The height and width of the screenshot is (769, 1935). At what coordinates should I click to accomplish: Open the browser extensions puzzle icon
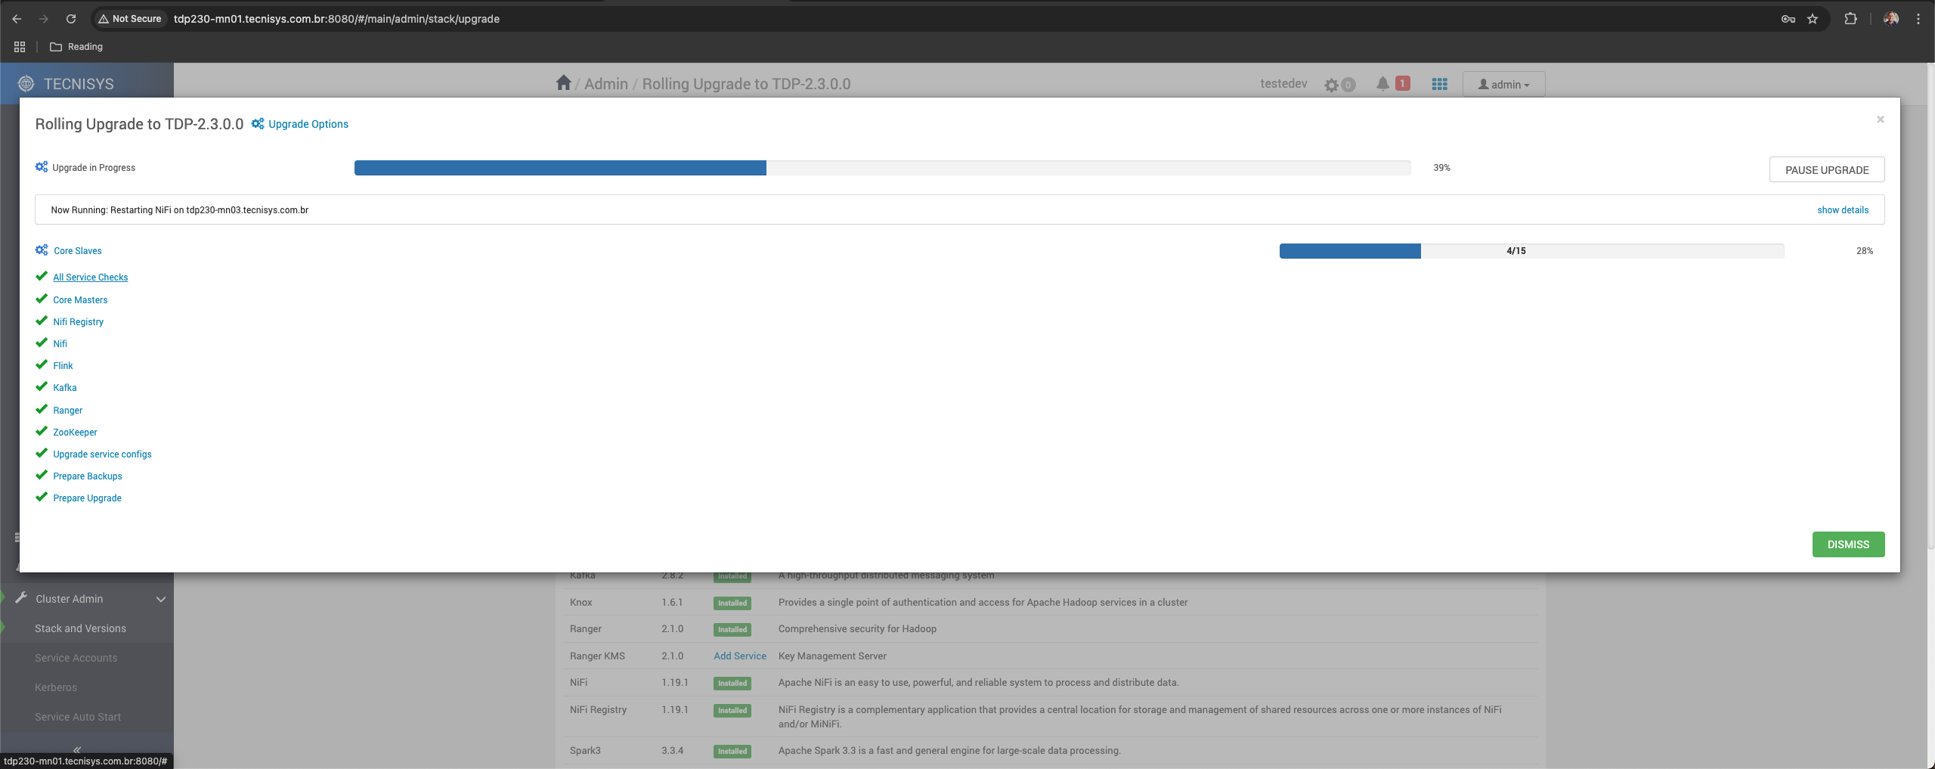coord(1850,19)
